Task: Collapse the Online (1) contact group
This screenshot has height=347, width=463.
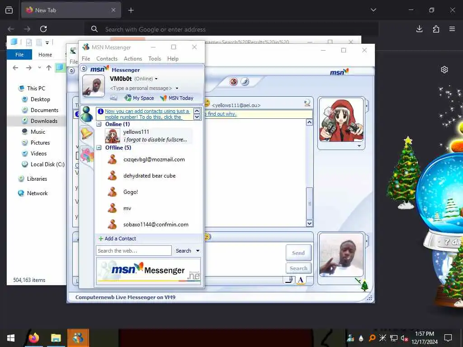Action: coord(99,124)
